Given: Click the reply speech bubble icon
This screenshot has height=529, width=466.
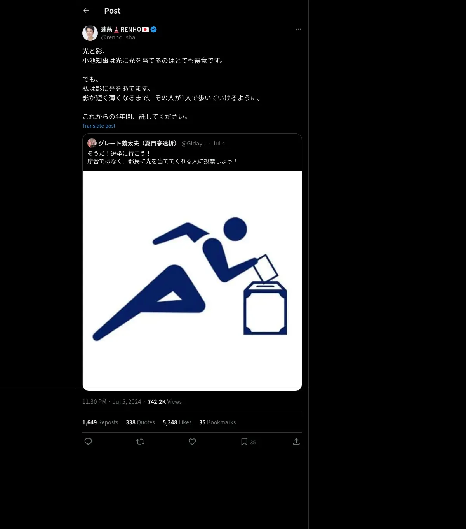Looking at the screenshot, I should pos(88,441).
